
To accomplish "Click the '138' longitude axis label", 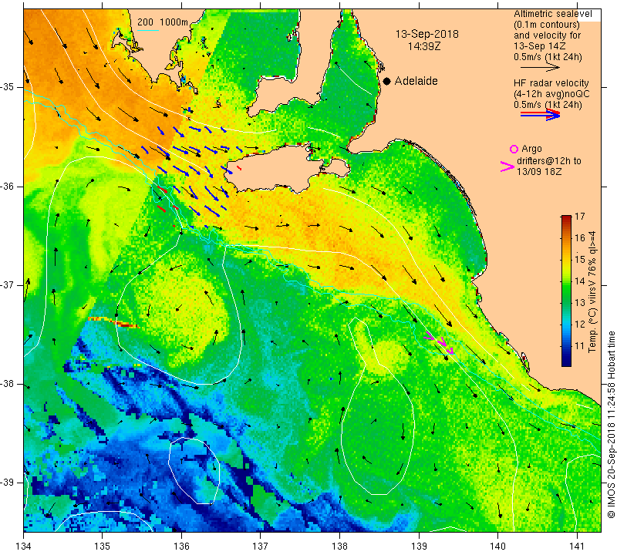I will point(339,547).
